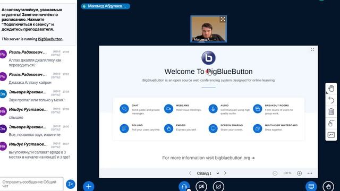This screenshot has width=340, height=191.
Task: Click the Breakout Rooms icon on slide
Action: [257, 109]
